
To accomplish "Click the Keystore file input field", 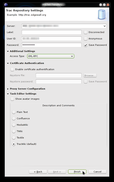I will pos(59,75).
